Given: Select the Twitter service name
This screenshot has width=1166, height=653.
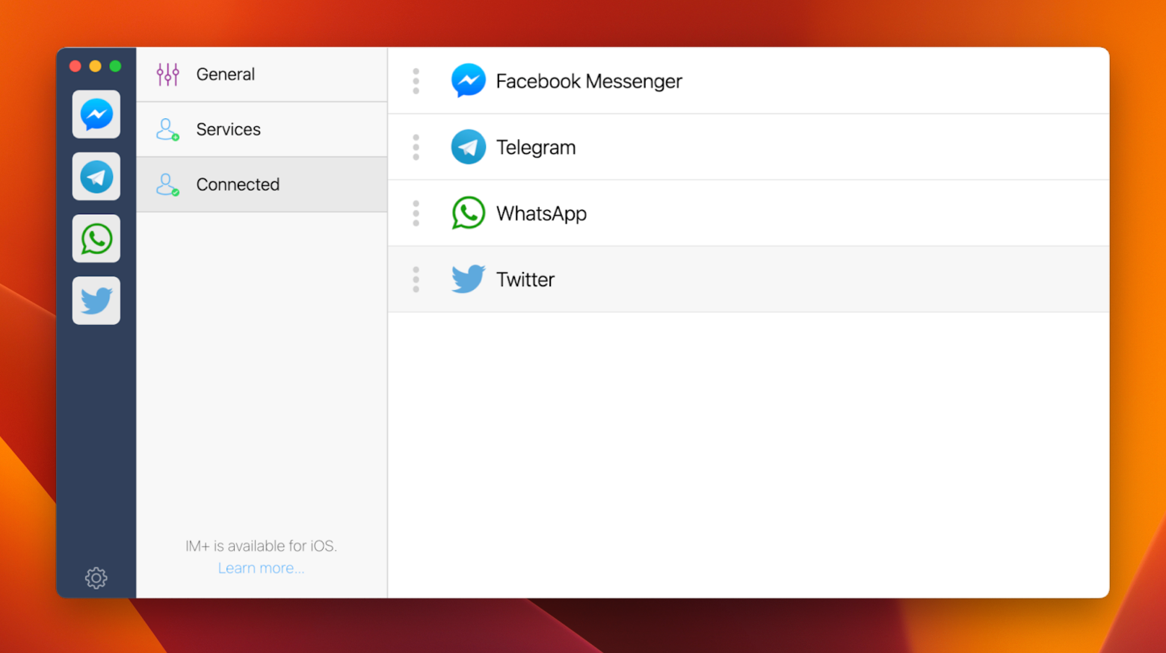Looking at the screenshot, I should point(525,279).
